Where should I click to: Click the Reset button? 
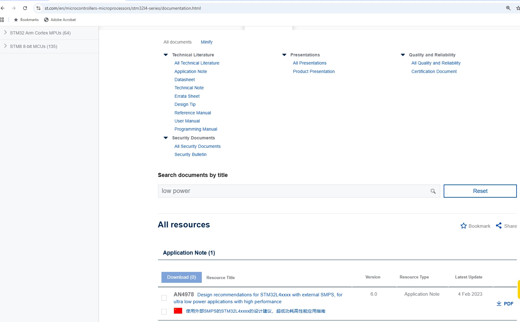pyautogui.click(x=480, y=191)
